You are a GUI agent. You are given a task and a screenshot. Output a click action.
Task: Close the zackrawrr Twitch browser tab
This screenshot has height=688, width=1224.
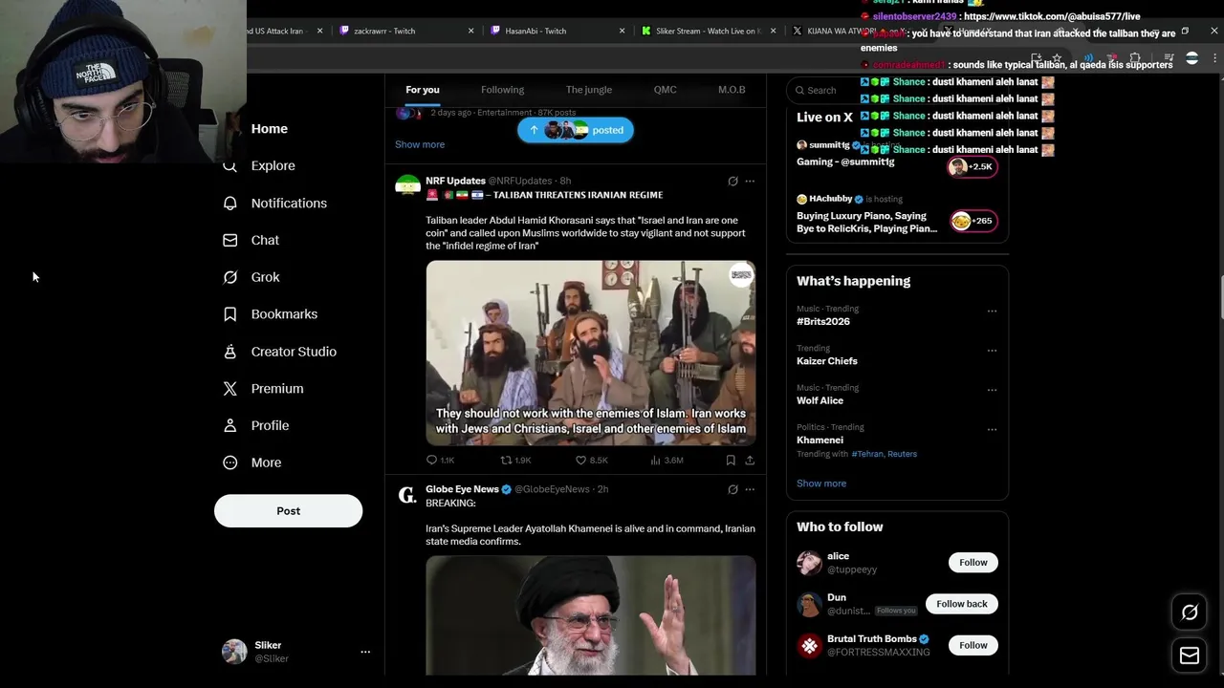tap(470, 31)
